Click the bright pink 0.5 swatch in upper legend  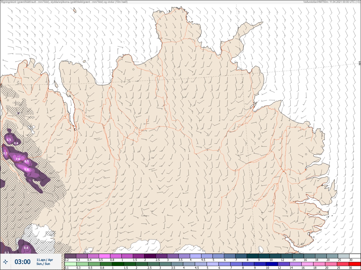(x=104, y=256)
